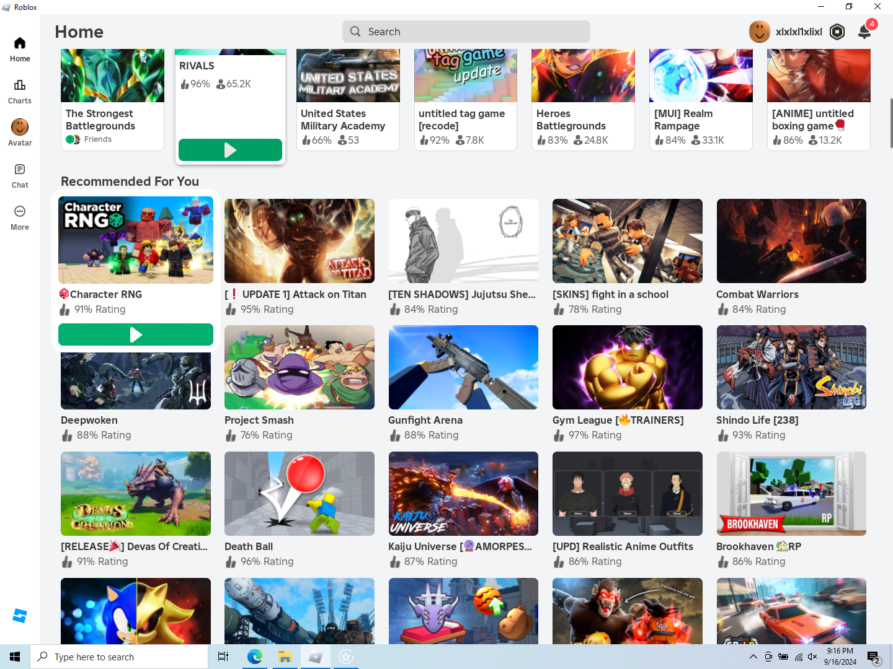Open the Death Ball thumbnail
893x669 pixels.
click(300, 494)
